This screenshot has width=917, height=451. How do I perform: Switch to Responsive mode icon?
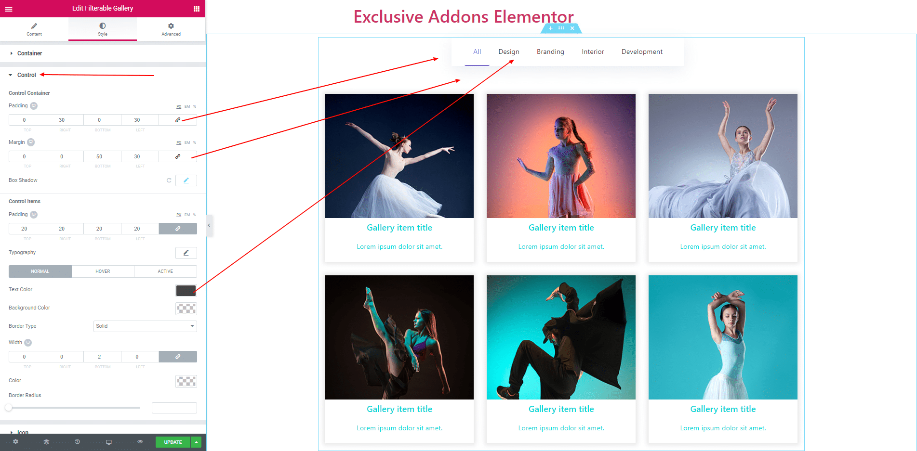point(109,442)
